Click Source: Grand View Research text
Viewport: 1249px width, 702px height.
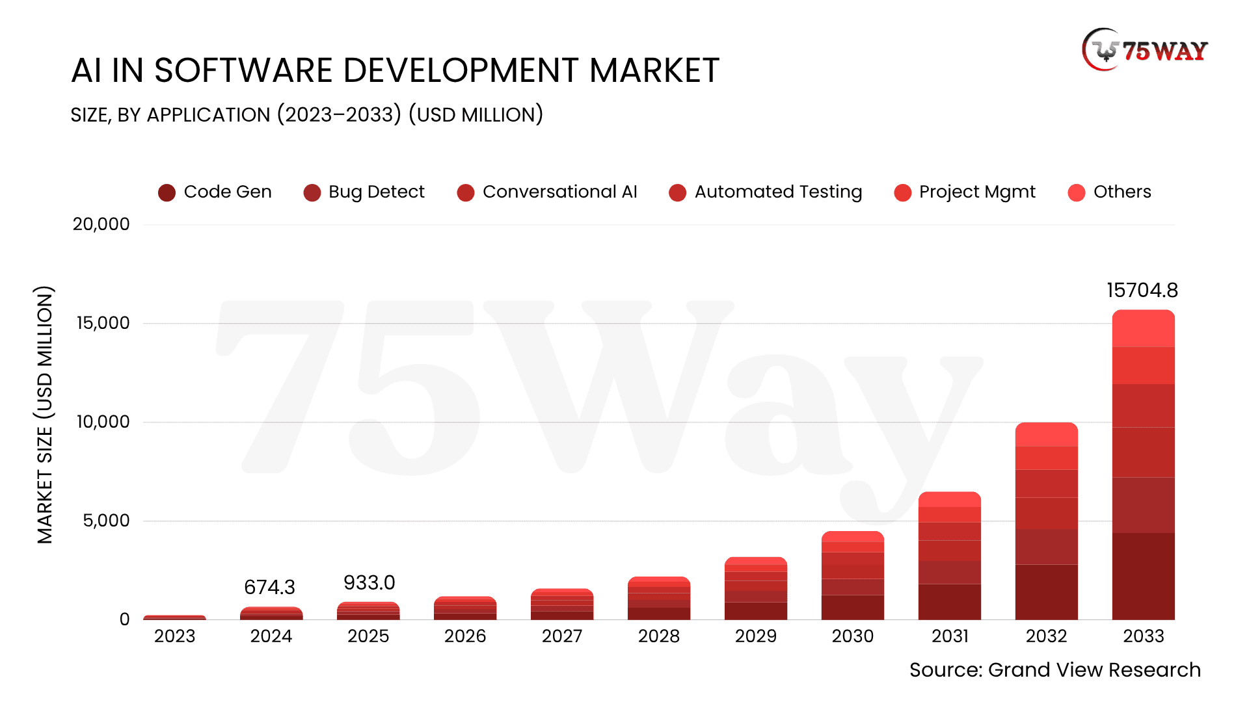click(x=1054, y=669)
